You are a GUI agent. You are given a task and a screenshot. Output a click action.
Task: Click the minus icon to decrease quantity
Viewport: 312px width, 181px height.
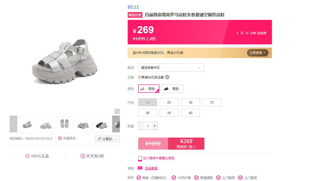click(x=141, y=126)
